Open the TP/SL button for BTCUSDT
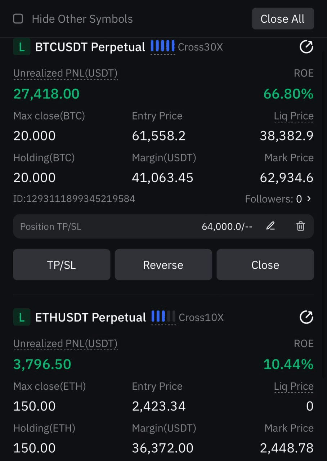Screen dimensions: 327x461 tap(62, 265)
